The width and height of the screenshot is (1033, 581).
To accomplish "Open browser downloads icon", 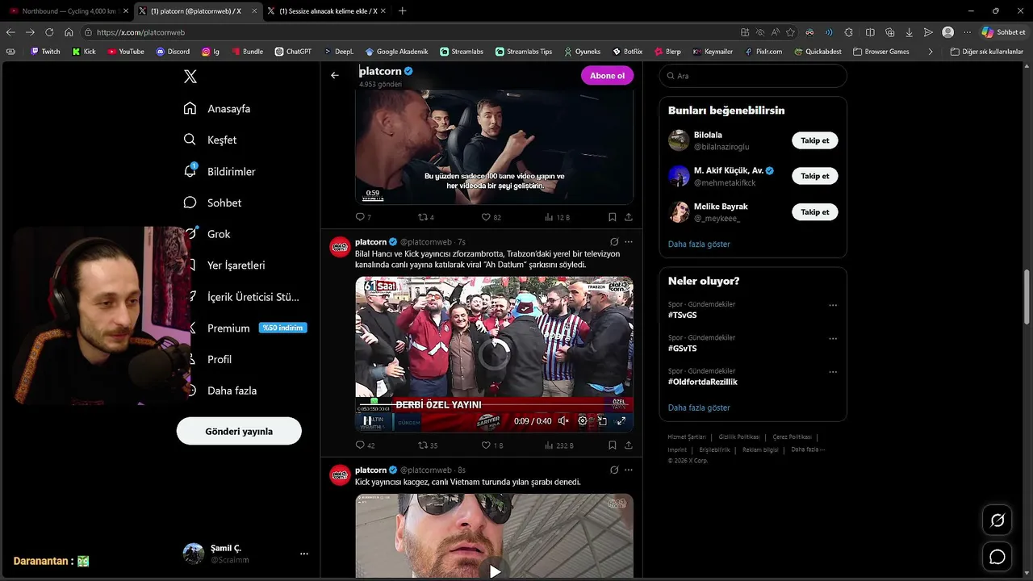I will pos(910,32).
